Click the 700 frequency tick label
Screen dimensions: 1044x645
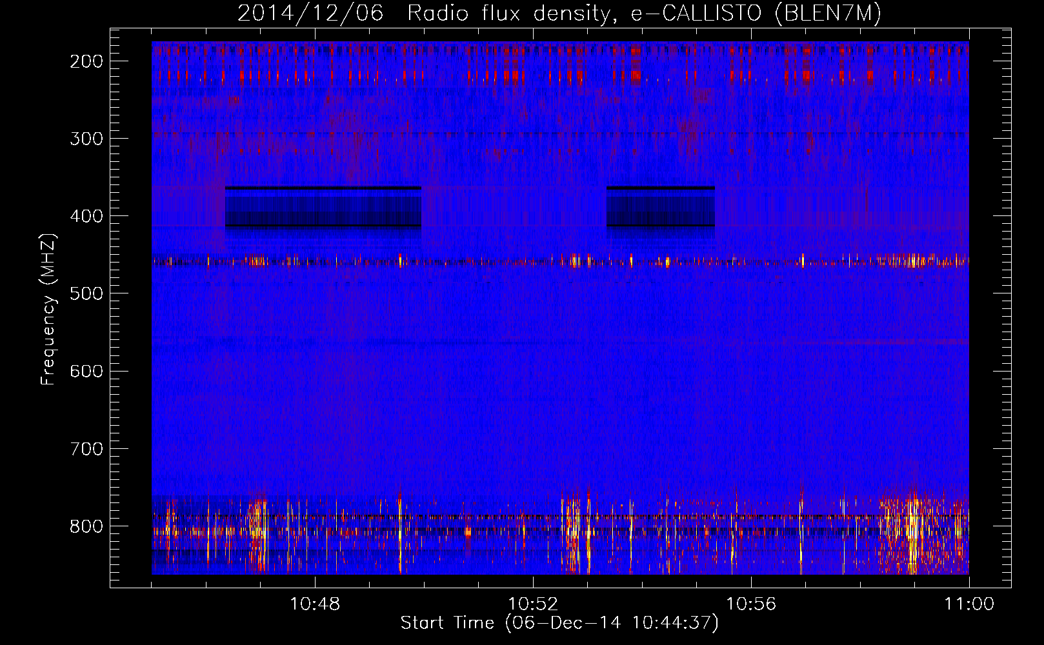coord(86,448)
